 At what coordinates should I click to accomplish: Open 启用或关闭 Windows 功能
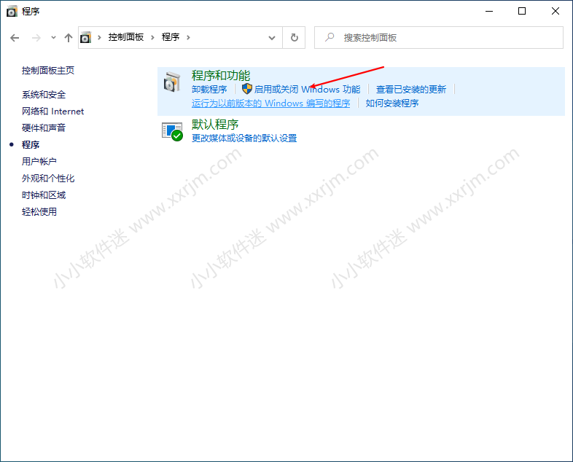click(308, 89)
